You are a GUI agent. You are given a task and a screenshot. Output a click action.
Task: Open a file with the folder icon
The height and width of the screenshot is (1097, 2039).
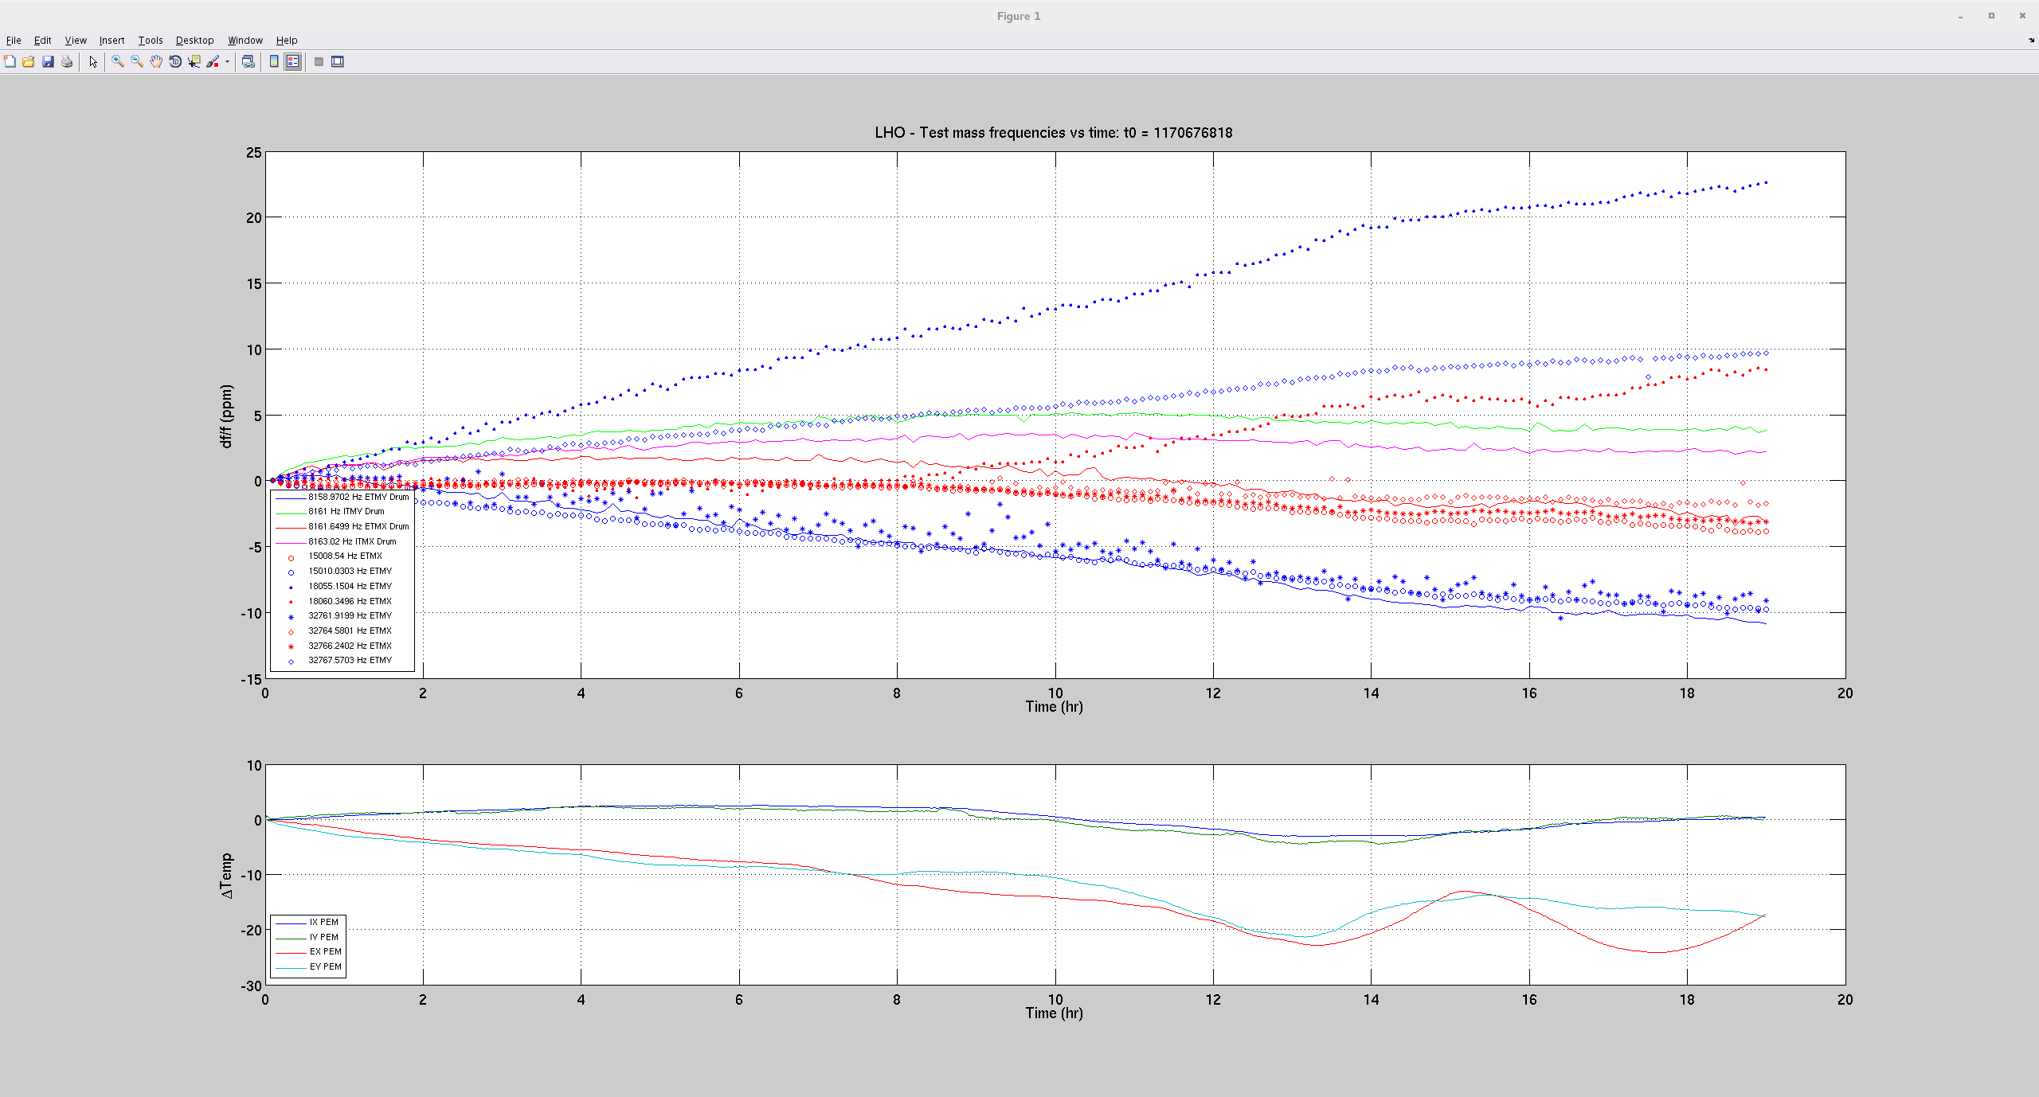(x=29, y=61)
